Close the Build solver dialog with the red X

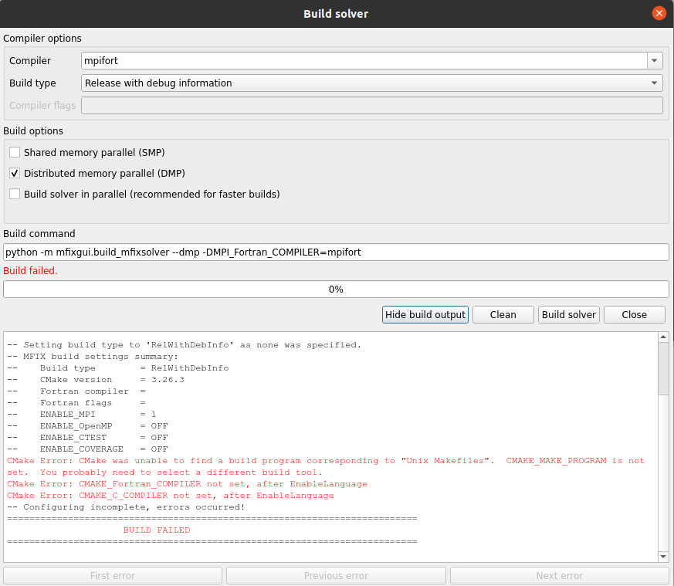click(659, 13)
